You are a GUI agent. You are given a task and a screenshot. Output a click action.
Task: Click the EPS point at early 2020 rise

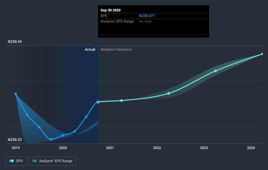[x=74, y=131]
